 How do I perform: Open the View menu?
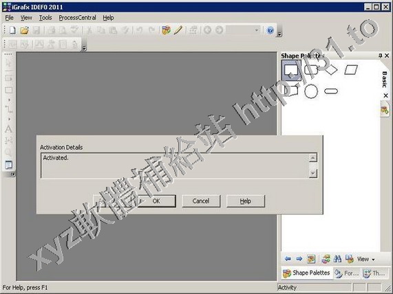[26, 18]
